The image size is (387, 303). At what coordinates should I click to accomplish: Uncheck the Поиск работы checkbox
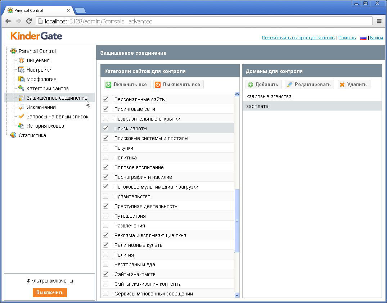[x=106, y=128]
